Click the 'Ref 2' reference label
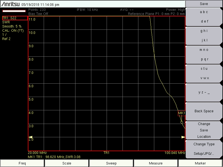 (x=6, y=39)
